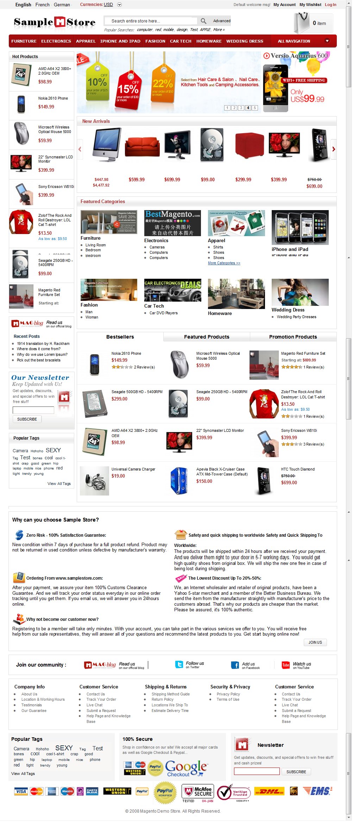Click the McAfee Secure badge
Viewport: 353px width, 826px height.
tap(197, 793)
